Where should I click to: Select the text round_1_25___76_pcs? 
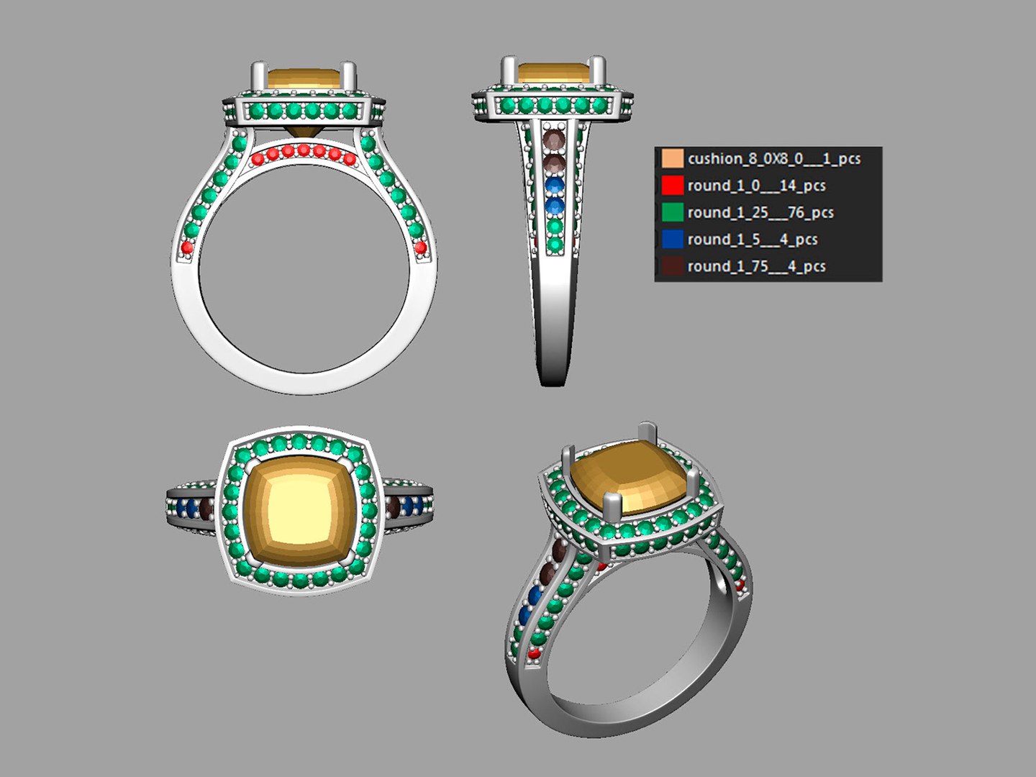click(x=760, y=212)
